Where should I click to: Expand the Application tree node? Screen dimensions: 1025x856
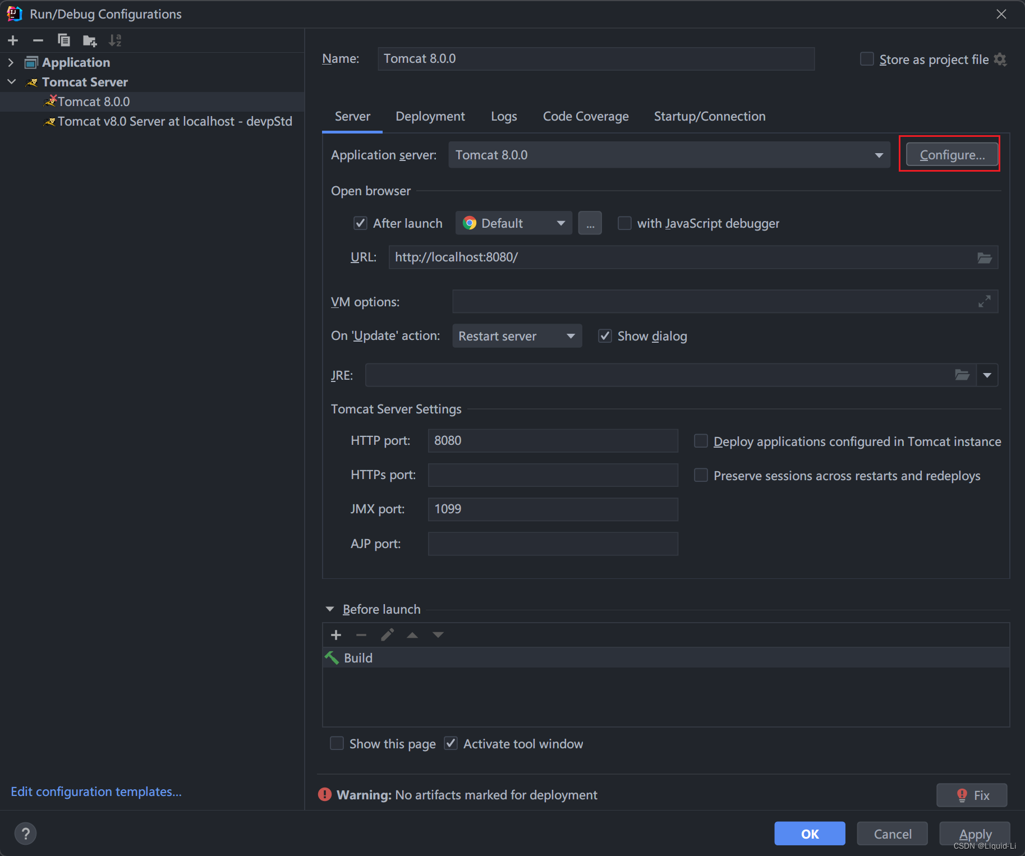point(11,62)
